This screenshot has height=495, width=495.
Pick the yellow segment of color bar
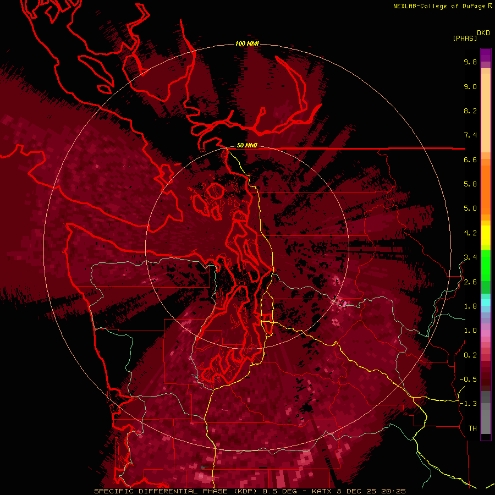point(486,235)
